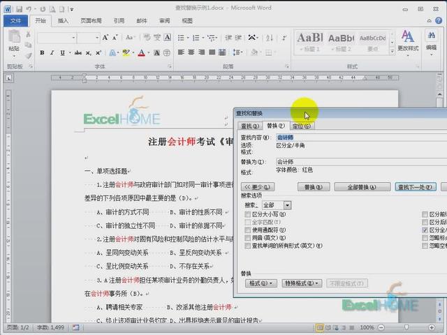Screen dimensions: 447x335
Task: Toggle the 区分后缀 checkbox
Action: point(425,222)
